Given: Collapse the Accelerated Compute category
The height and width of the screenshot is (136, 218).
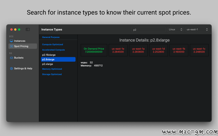Looking at the screenshot, I should pyautogui.click(x=53, y=50).
